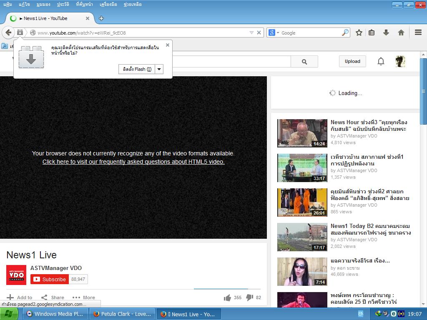The width and height of the screenshot is (427, 320).
Task: Open พงษ์เทพ กระโดนชำนาญ concert video title
Action: coord(364,298)
